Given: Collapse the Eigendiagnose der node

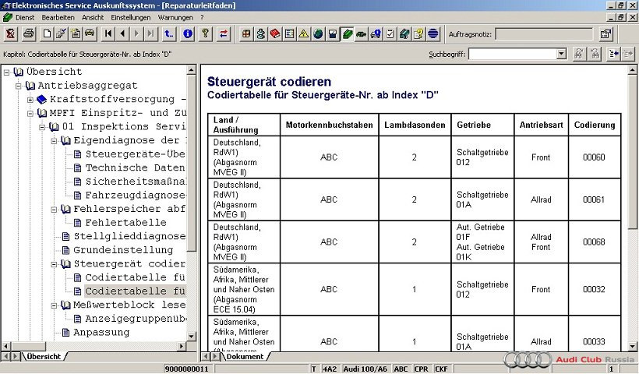Looking at the screenshot, I should point(54,141).
